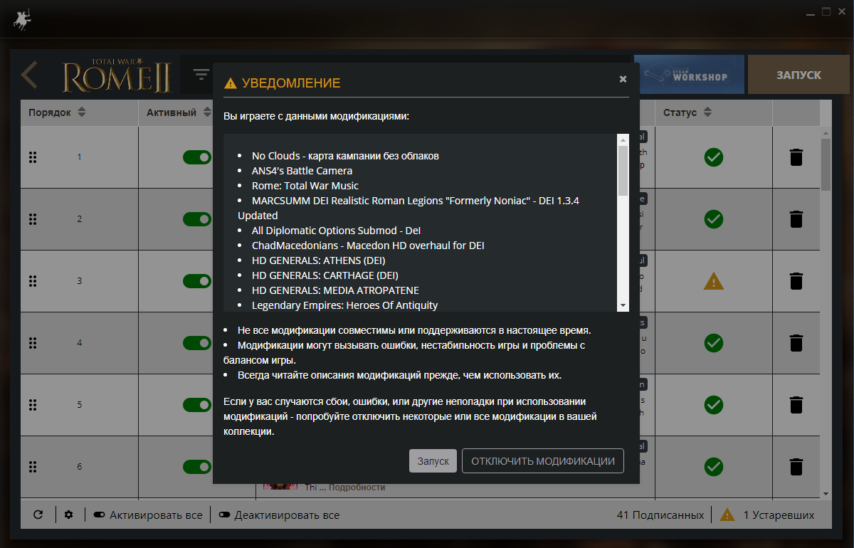Click the Запуск button in the dialog
Image resolution: width=854 pixels, height=548 pixels.
pyautogui.click(x=433, y=461)
